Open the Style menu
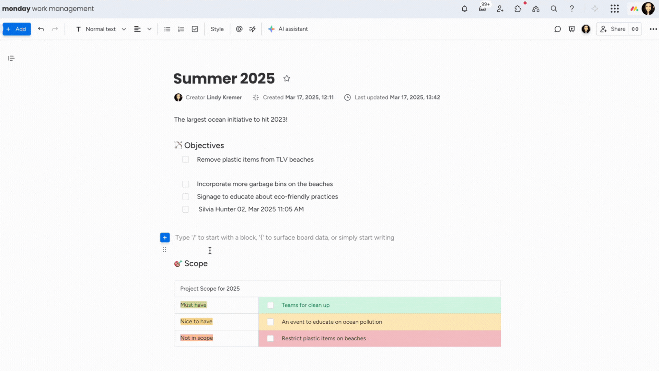The width and height of the screenshot is (659, 371). click(217, 29)
